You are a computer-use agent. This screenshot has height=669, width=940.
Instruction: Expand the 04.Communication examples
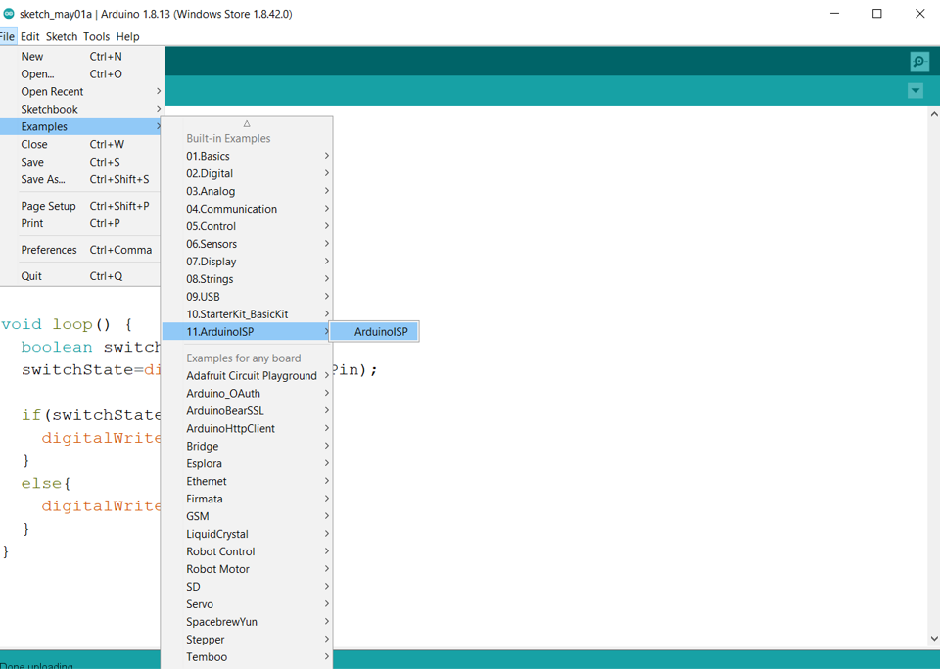247,209
